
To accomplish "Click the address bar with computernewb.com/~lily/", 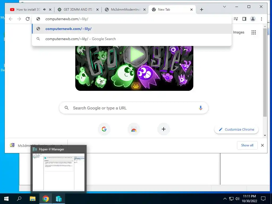I will [x=132, y=19].
